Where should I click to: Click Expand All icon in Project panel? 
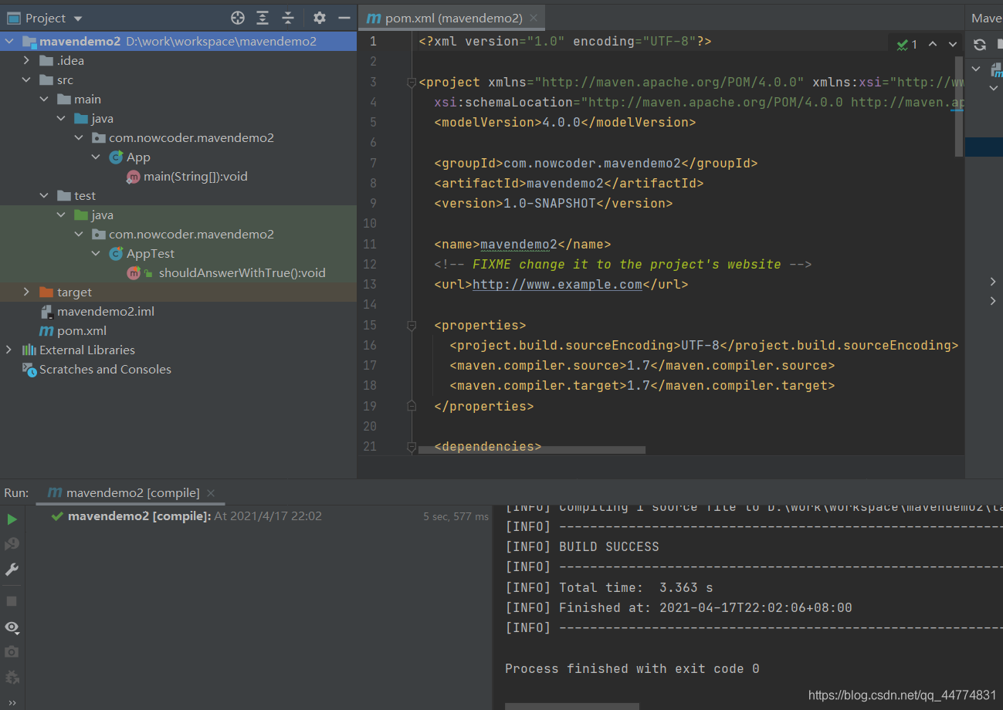(263, 18)
